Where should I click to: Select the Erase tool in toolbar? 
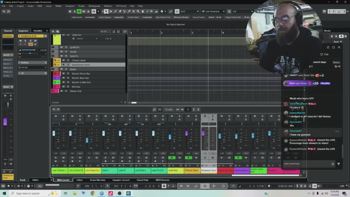click(x=120, y=11)
